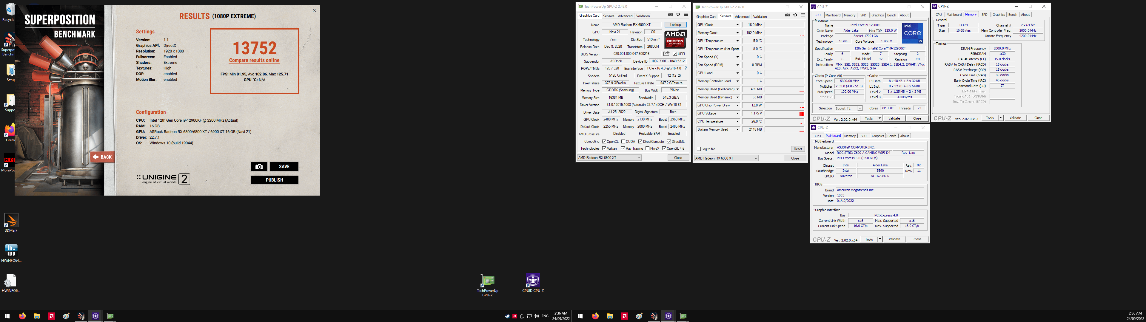Take a screenshot in the GPU-Z Sensors window
The image size is (1146, 322).
tap(788, 15)
